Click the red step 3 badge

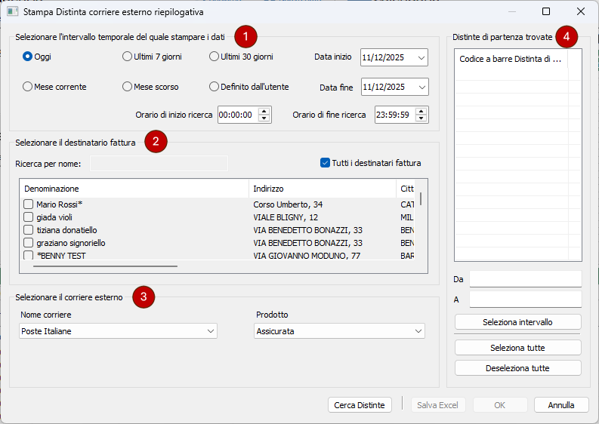(144, 297)
